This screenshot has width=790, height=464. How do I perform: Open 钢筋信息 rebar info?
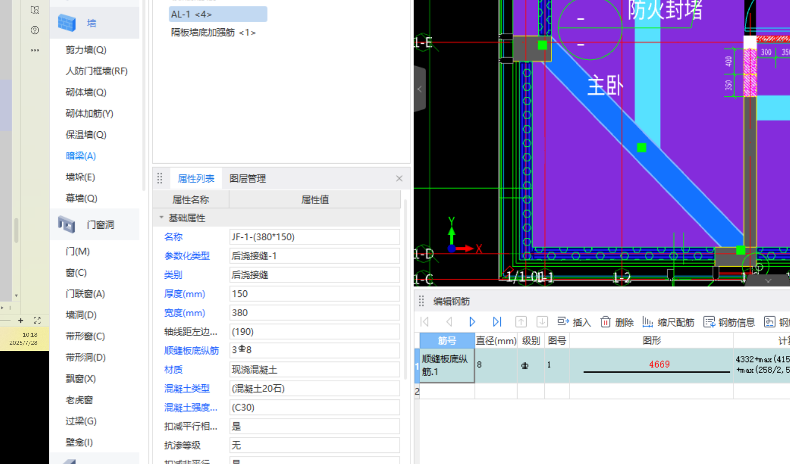pyautogui.click(x=729, y=322)
